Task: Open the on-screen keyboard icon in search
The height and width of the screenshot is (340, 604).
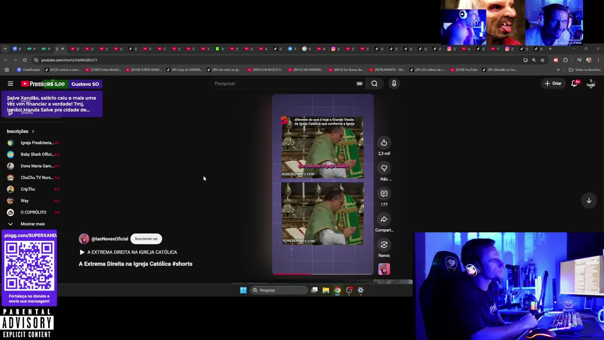Action: pos(360,84)
